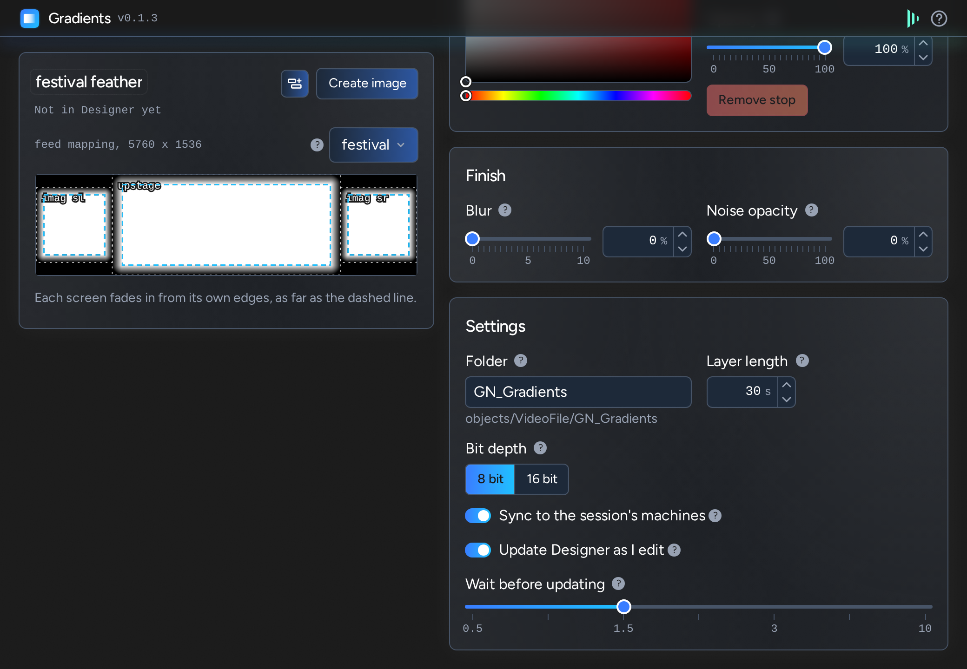
Task: Click the add layer icon button
Action: click(295, 84)
